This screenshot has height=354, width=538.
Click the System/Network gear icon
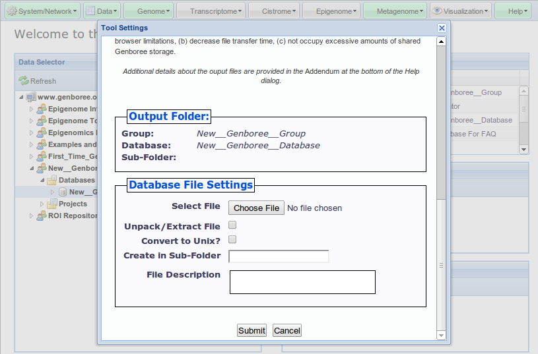pos(11,11)
